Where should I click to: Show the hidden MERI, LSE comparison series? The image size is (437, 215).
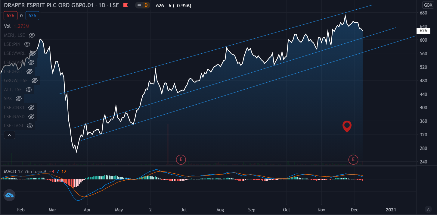click(x=32, y=35)
